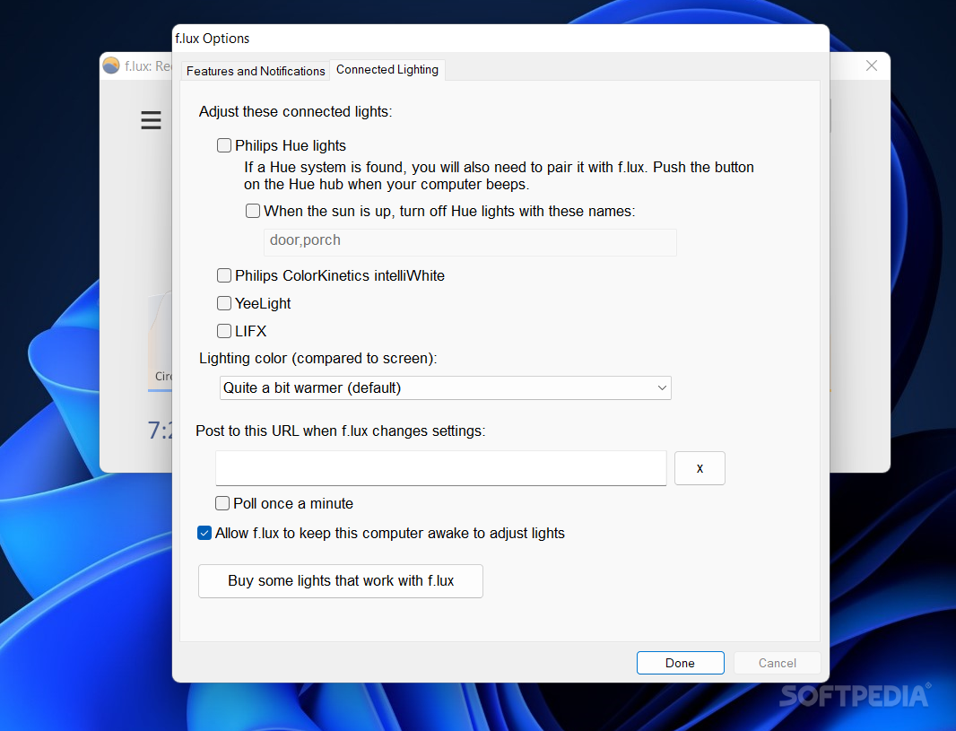
Task: Click the 'Lighting color (compared to screen):' label
Action: pyautogui.click(x=318, y=358)
